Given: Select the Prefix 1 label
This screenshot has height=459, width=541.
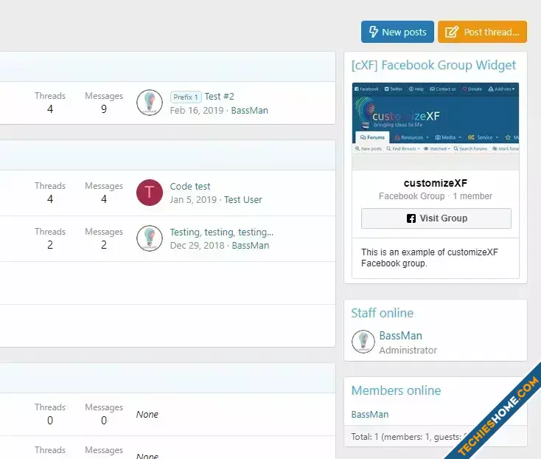Looking at the screenshot, I should (186, 97).
